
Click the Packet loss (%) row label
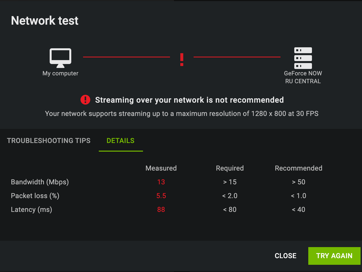pos(35,196)
